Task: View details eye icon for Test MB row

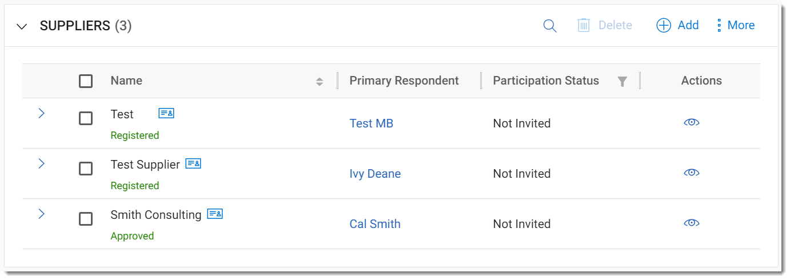Action: coord(692,122)
